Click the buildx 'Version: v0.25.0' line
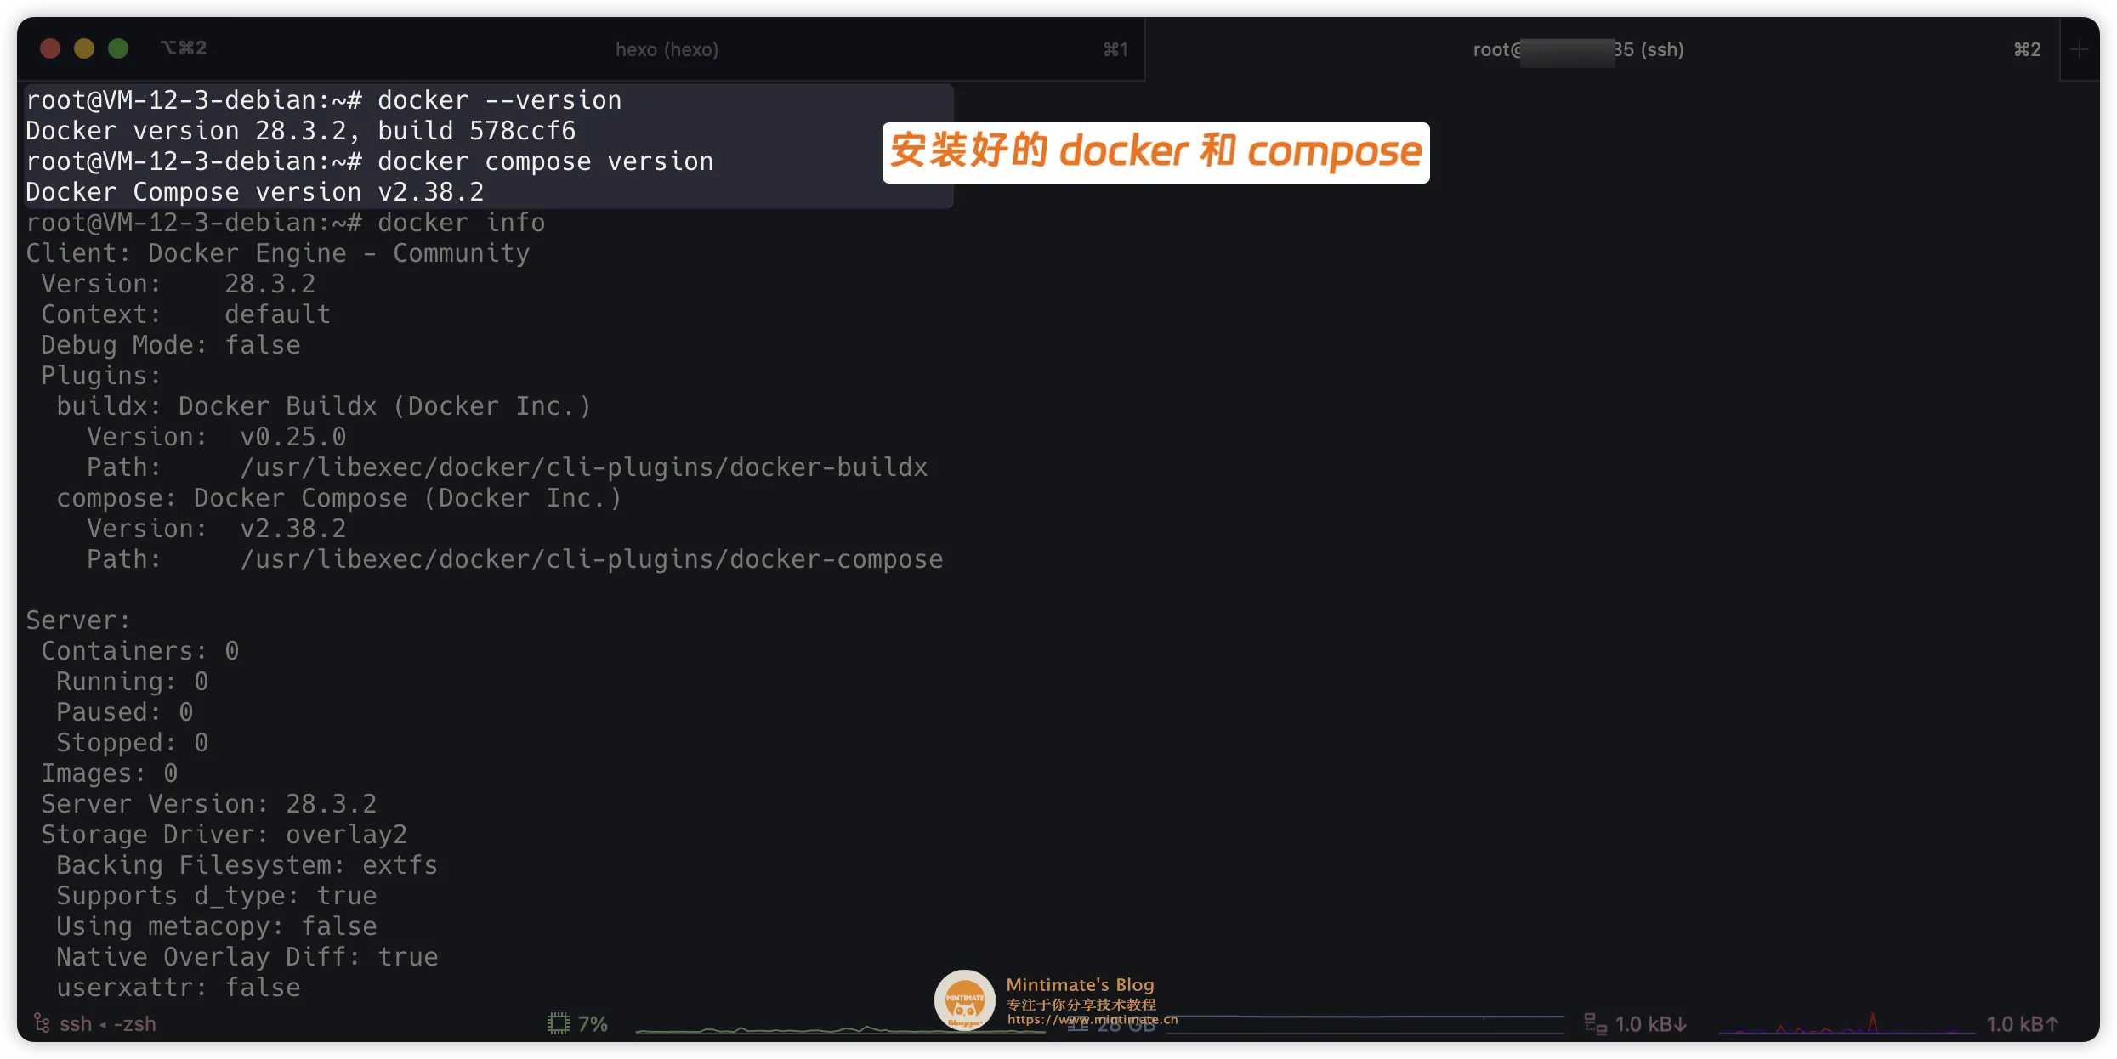This screenshot has height=1059, width=2117. click(217, 437)
